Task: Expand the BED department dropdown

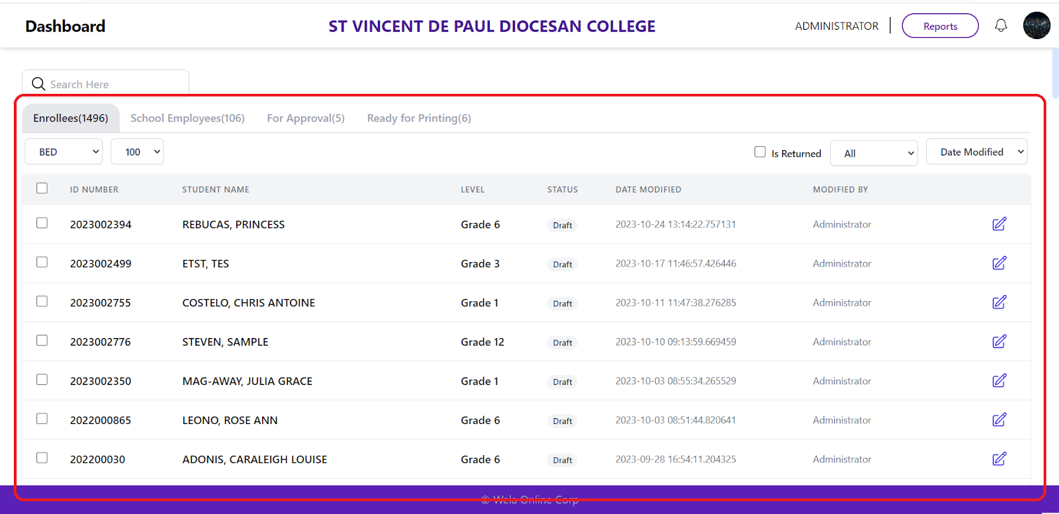Action: (64, 151)
